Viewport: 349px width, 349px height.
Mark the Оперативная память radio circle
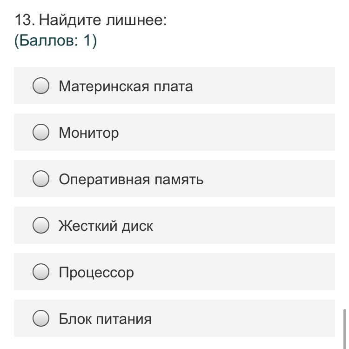41,179
